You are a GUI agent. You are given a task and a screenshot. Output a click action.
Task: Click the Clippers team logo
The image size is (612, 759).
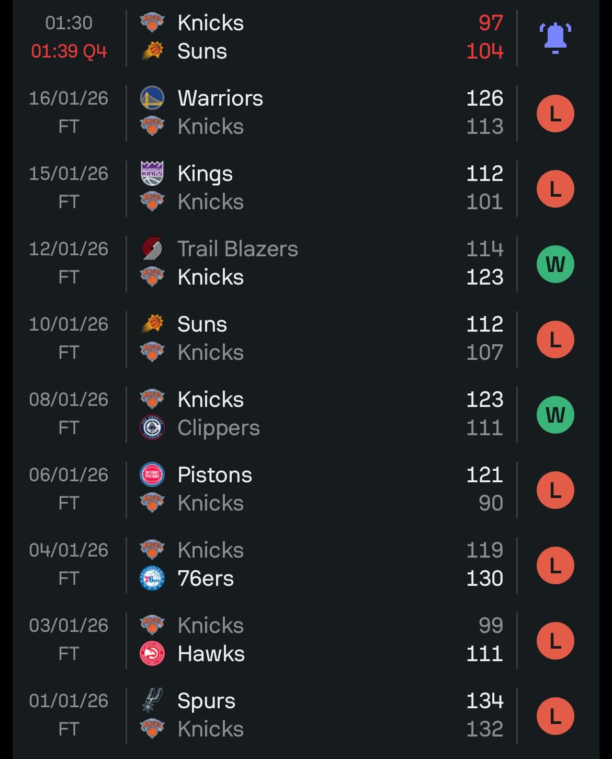tap(152, 428)
